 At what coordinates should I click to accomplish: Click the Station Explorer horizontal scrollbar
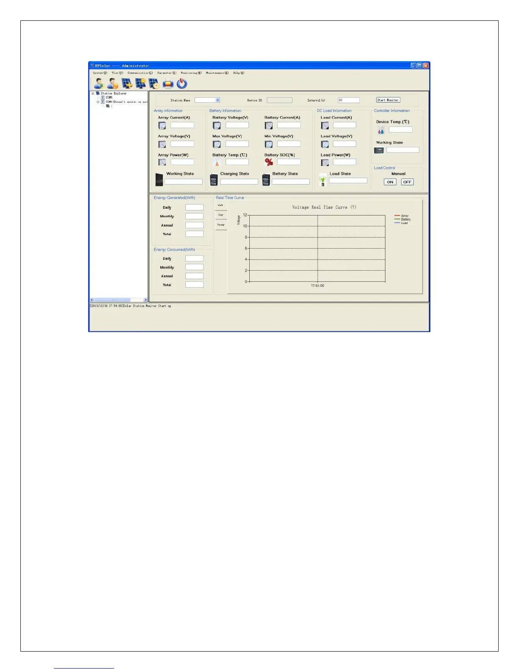119,300
